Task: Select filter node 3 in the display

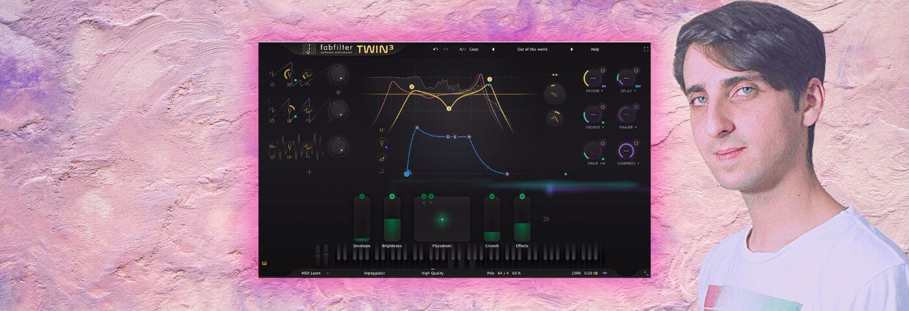Action: pyautogui.click(x=448, y=108)
